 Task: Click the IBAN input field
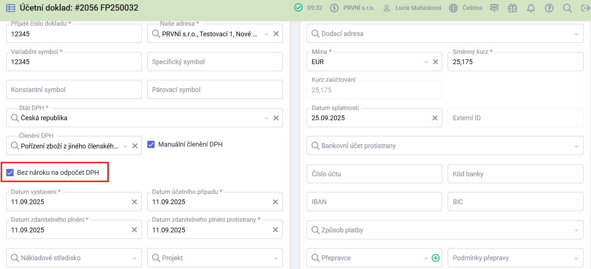[x=374, y=202]
